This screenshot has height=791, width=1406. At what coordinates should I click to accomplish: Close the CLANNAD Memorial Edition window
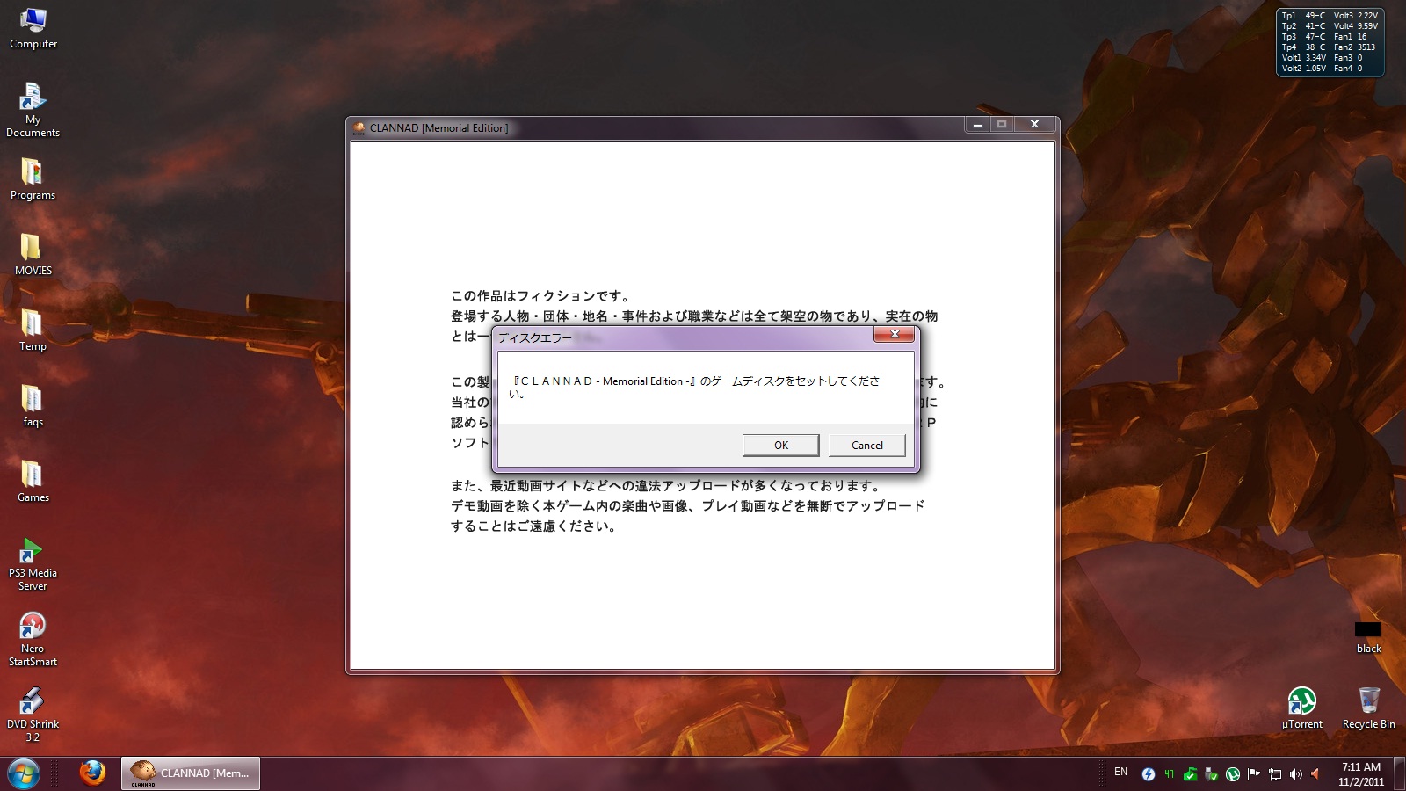(x=1034, y=125)
